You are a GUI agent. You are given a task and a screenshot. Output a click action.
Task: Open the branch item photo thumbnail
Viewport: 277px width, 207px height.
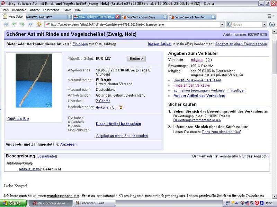click(x=34, y=81)
